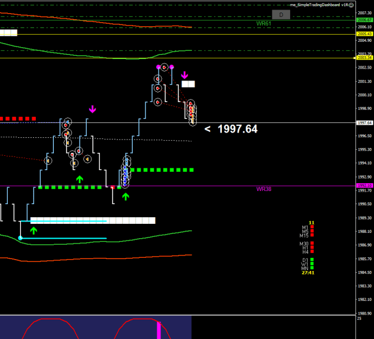
Task: Click the green square next to D1
Action: [x=312, y=260]
